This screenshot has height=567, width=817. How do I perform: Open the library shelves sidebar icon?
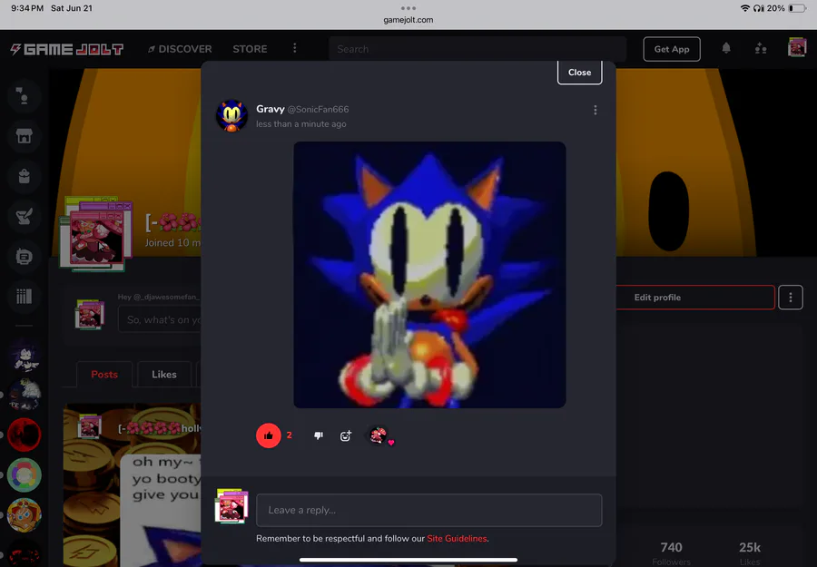pyautogui.click(x=24, y=297)
